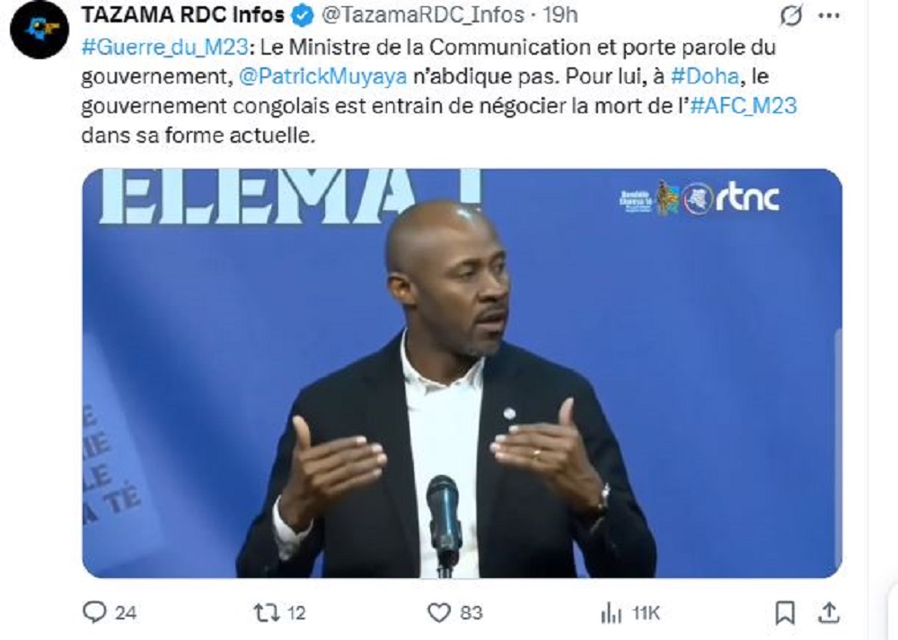Open the share upload icon
Image resolution: width=898 pixels, height=640 pixels.
[x=829, y=612]
